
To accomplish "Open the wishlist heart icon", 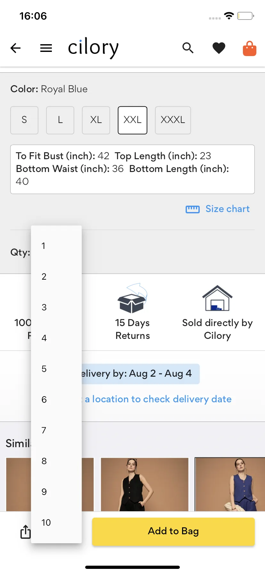I will coord(219,48).
